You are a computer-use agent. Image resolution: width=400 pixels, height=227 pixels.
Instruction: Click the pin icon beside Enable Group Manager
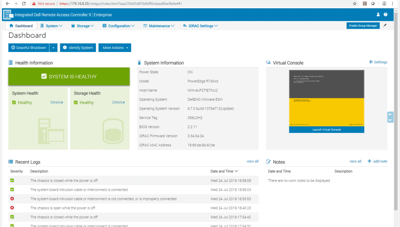coord(385,26)
